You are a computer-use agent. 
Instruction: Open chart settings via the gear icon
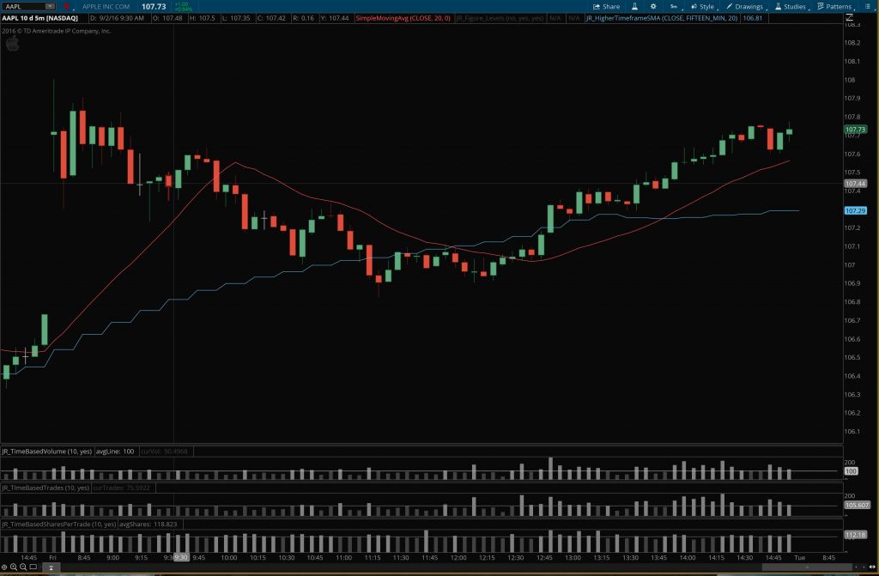[654, 6]
